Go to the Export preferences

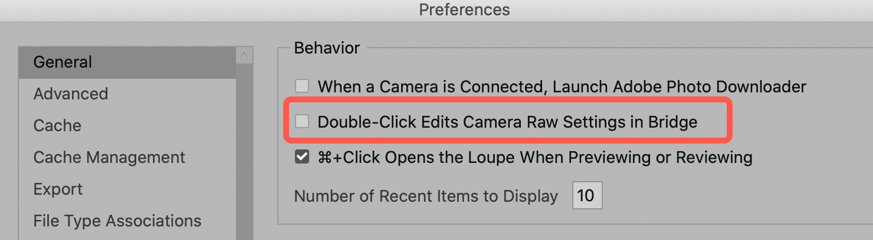pyautogui.click(x=58, y=189)
